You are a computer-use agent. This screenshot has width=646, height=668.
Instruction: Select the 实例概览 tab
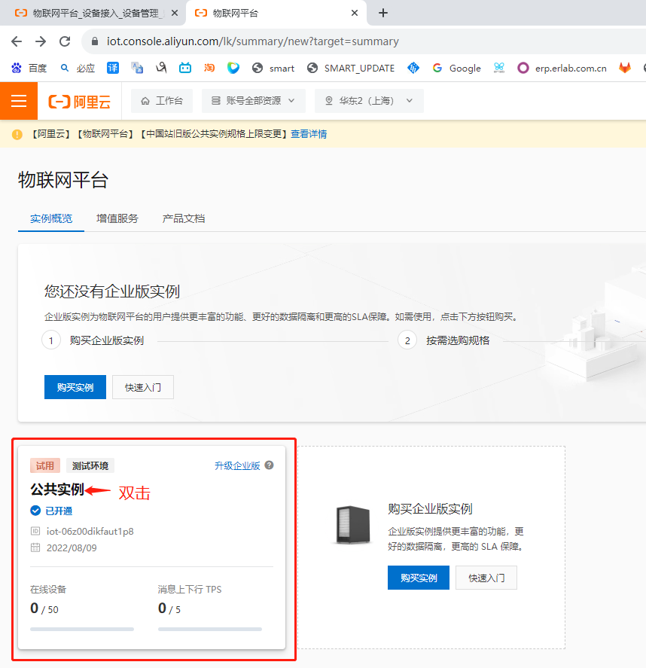(x=51, y=218)
